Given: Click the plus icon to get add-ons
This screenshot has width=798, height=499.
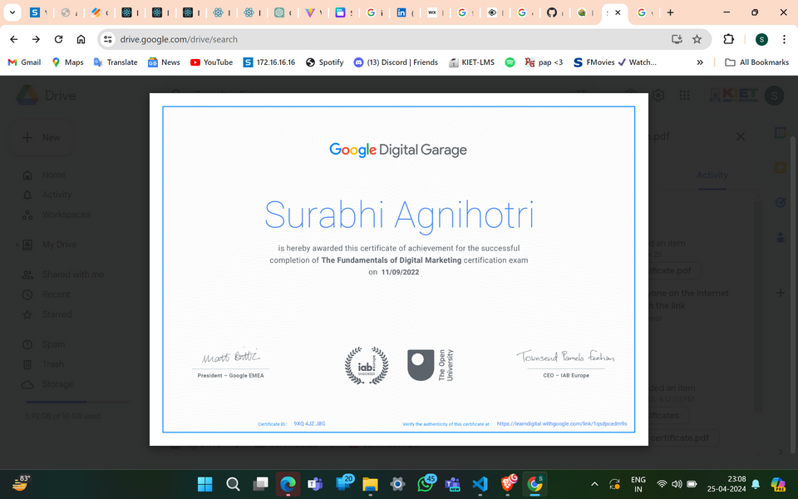Looking at the screenshot, I should click(x=781, y=293).
